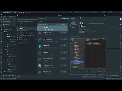This screenshot has width=122, height=91.
Task: Install the i18n-Formatter plugin
Action: (x=64, y=33)
